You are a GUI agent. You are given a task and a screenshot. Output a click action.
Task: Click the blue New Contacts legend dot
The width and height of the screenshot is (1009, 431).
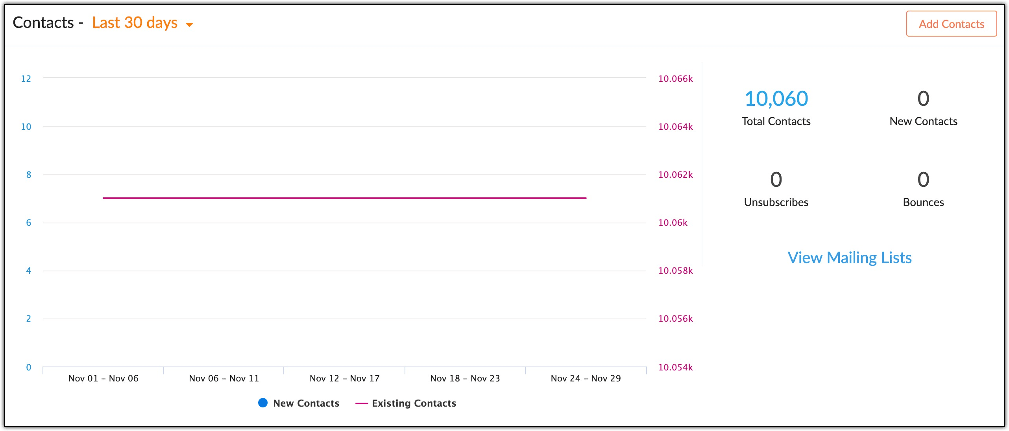(x=263, y=403)
